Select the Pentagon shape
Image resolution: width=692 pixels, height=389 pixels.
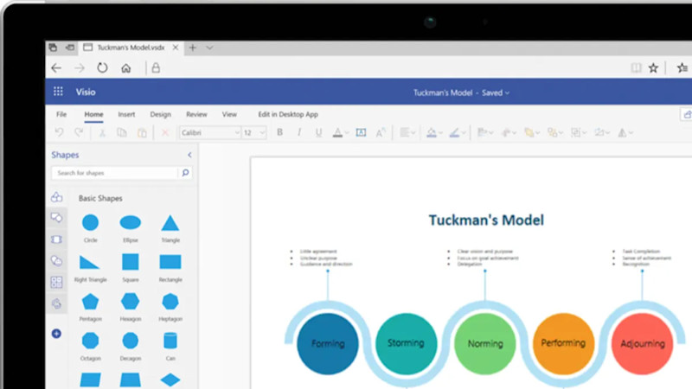tap(90, 302)
